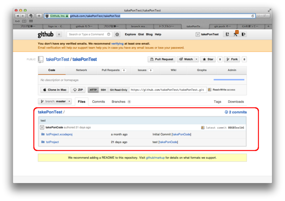Click the github logo
The image size is (285, 201).
46,34
